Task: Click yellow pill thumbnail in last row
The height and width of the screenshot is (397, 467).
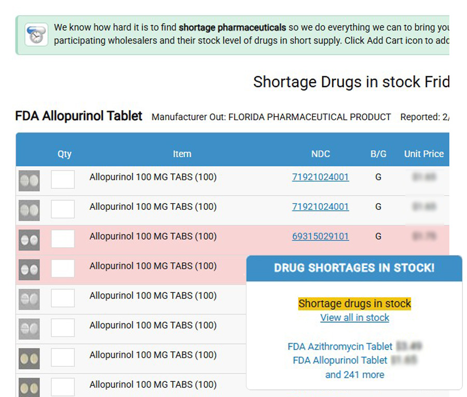Action: (29, 387)
